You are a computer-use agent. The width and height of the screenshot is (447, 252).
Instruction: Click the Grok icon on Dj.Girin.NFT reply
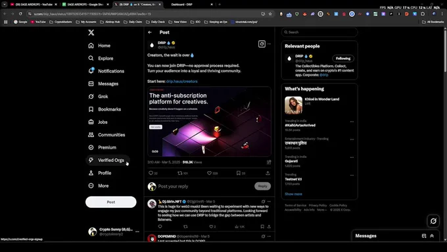tap(263, 201)
